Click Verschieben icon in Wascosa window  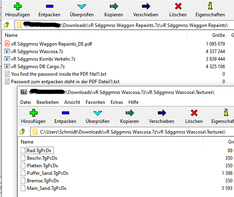tap(162, 113)
